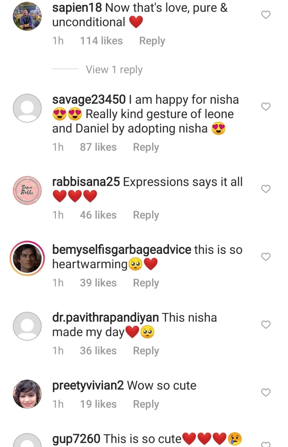Reply to dr.pavithrapandiyan's comment
Screen dimensions: 288x447
(x=146, y=350)
